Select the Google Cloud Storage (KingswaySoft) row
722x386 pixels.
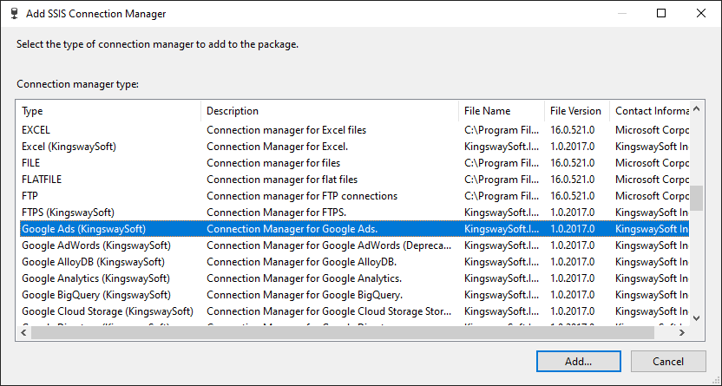tap(355, 311)
